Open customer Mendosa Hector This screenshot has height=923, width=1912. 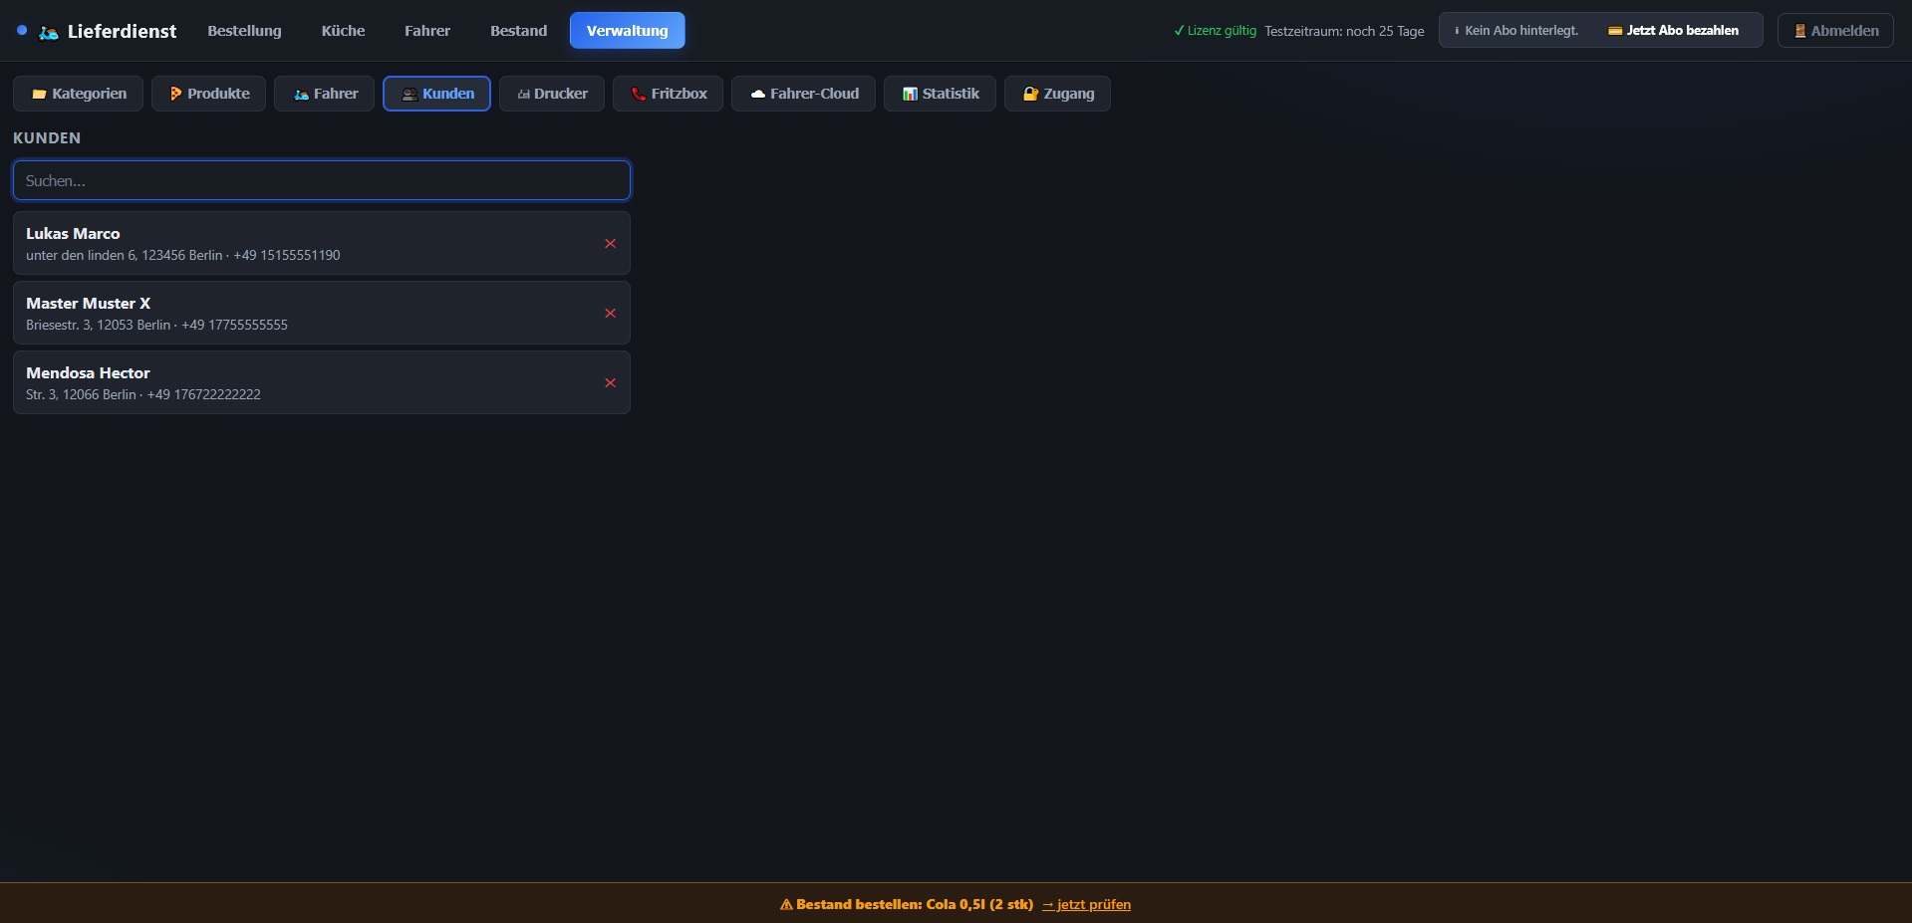[322, 382]
